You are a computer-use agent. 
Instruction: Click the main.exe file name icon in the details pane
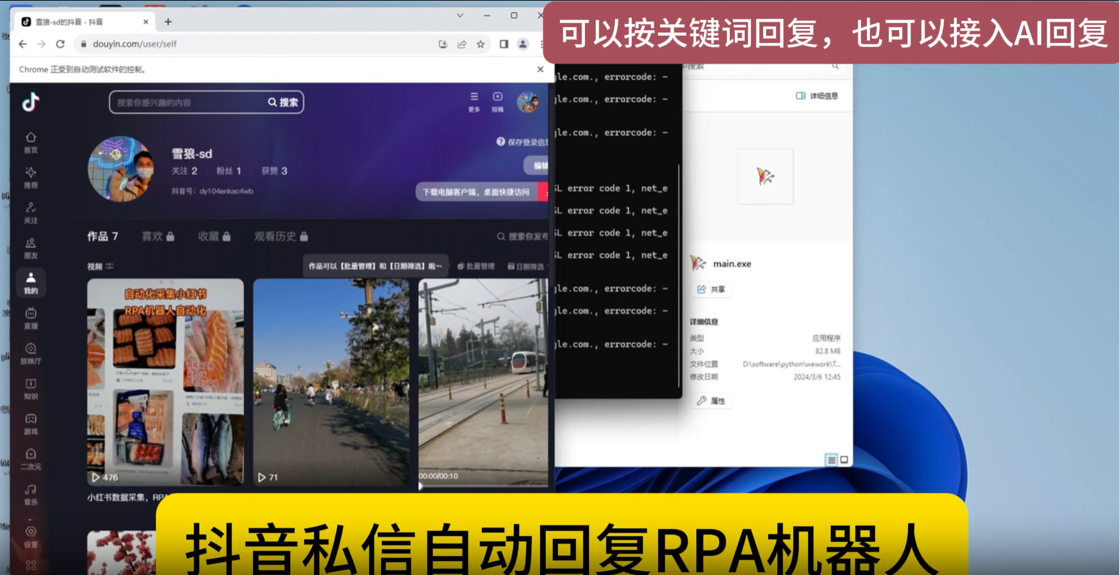click(698, 263)
